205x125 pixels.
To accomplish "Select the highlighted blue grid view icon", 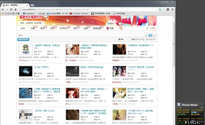I will coord(150,35).
